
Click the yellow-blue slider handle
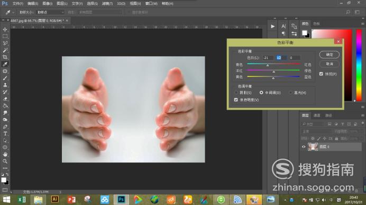tap(273, 78)
